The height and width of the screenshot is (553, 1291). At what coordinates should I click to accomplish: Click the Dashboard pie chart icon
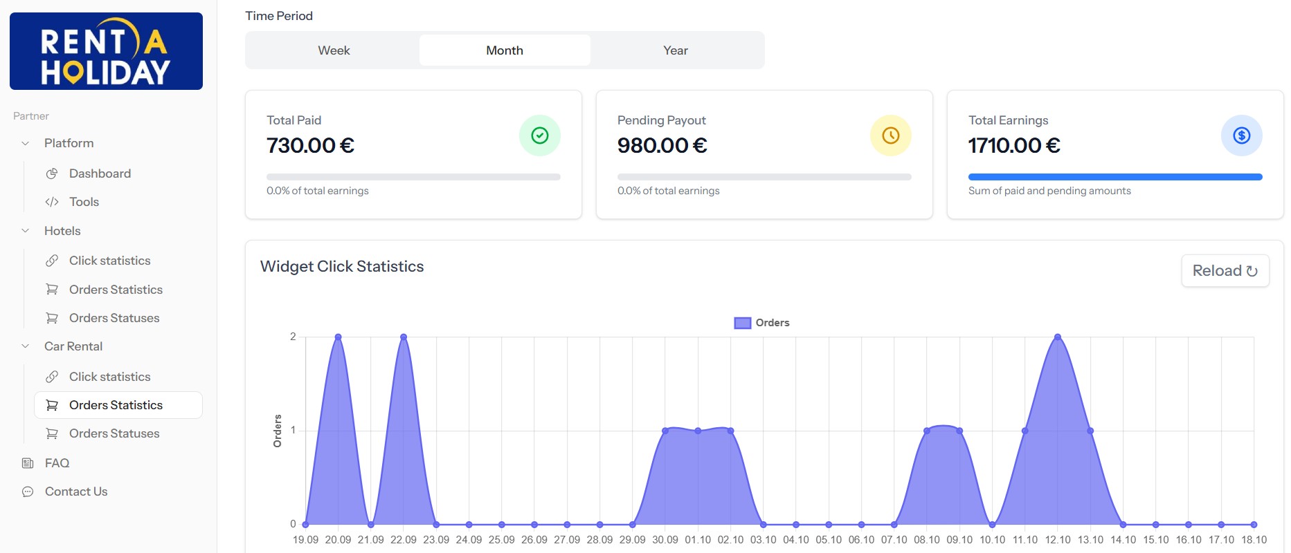52,174
